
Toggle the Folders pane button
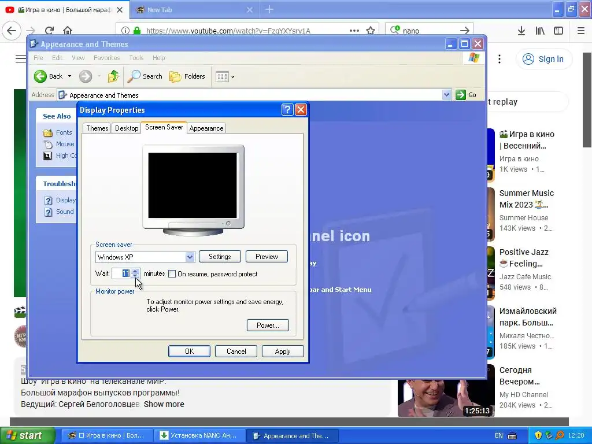pos(187,76)
